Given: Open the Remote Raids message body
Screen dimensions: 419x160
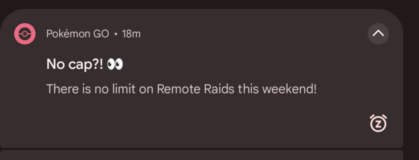Looking at the screenshot, I should coord(181,89).
